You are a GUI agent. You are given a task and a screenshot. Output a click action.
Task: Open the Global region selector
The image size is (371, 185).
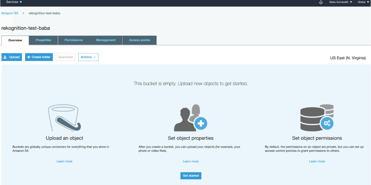[x=363, y=2]
